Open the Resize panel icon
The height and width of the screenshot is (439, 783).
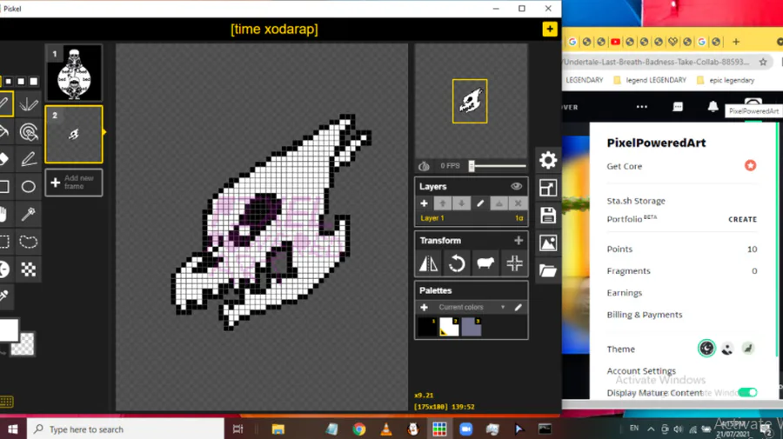tap(548, 188)
